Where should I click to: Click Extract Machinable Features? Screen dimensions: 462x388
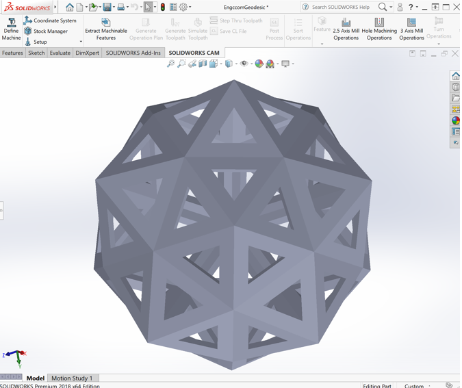[x=106, y=28]
